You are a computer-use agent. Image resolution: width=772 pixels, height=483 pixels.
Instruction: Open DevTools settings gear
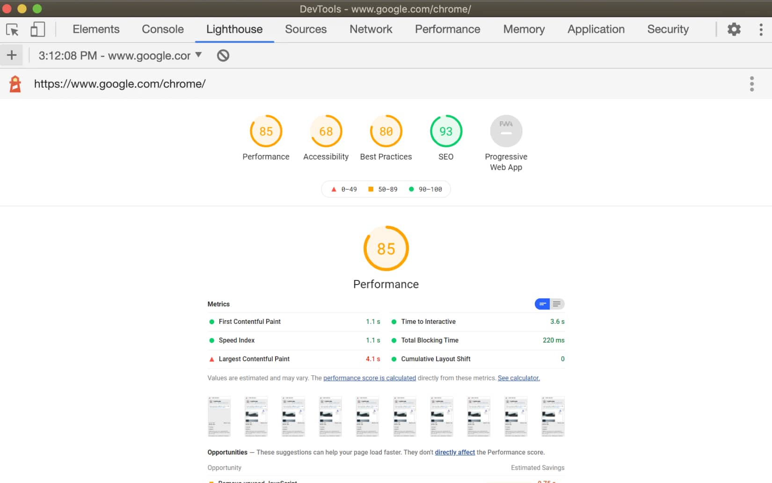coord(734,29)
